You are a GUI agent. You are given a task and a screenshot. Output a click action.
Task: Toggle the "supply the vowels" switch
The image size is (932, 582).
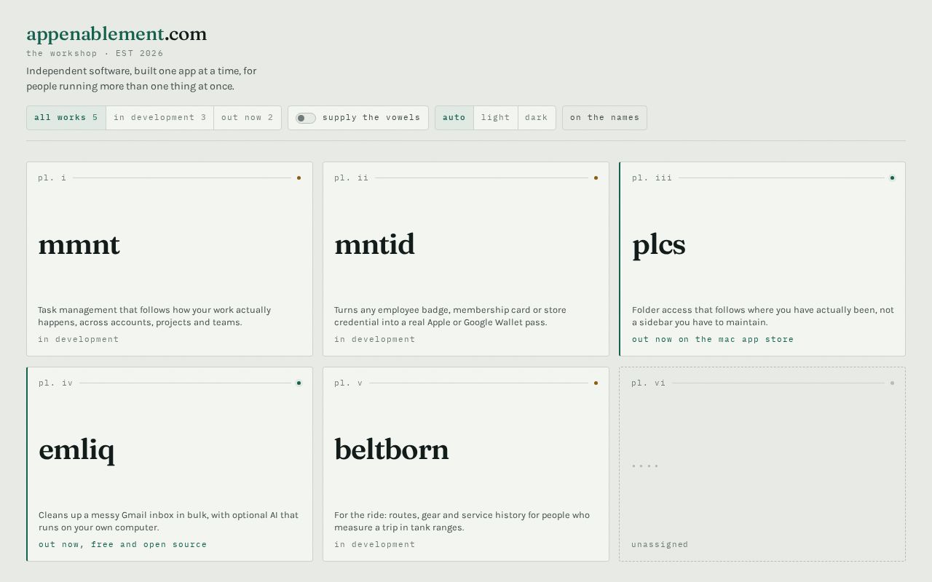306,118
